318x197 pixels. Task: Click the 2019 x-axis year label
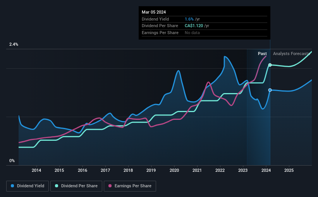tap(151, 170)
